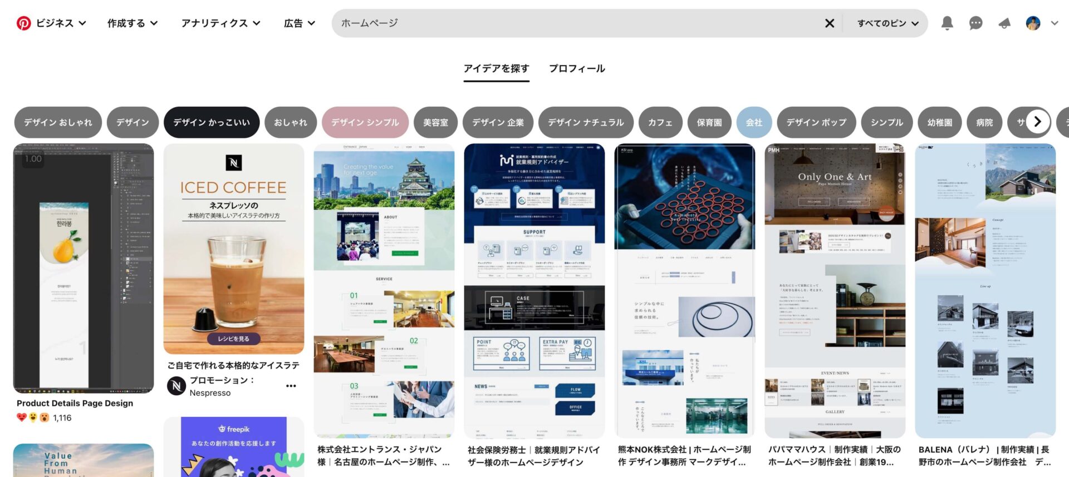Viewport: 1069px width, 477px height.
Task: Click the Pinterest logo icon
Action: [x=23, y=23]
